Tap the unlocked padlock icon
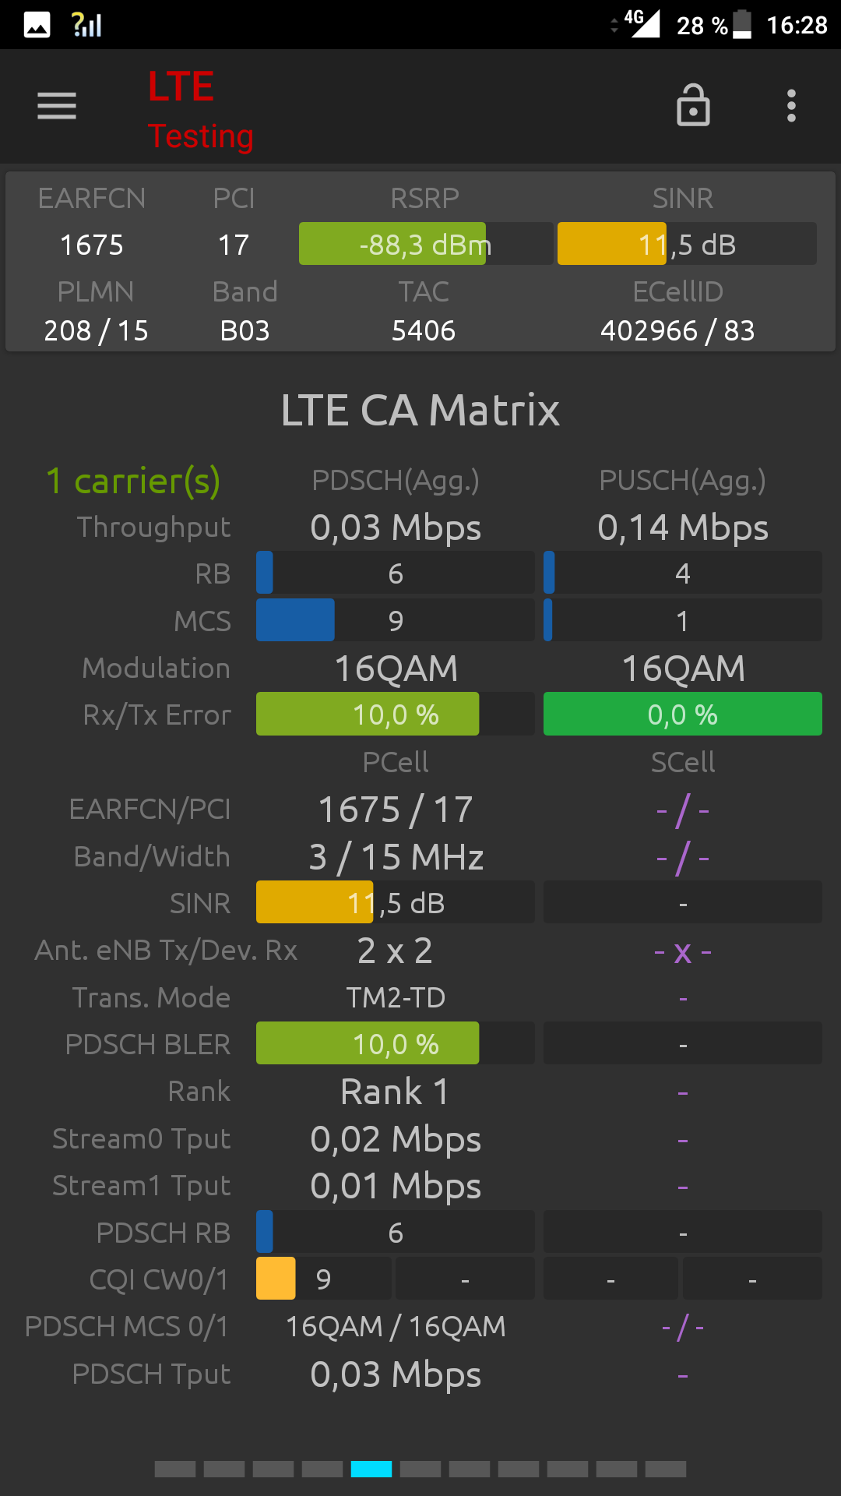This screenshot has height=1496, width=841. tap(693, 105)
